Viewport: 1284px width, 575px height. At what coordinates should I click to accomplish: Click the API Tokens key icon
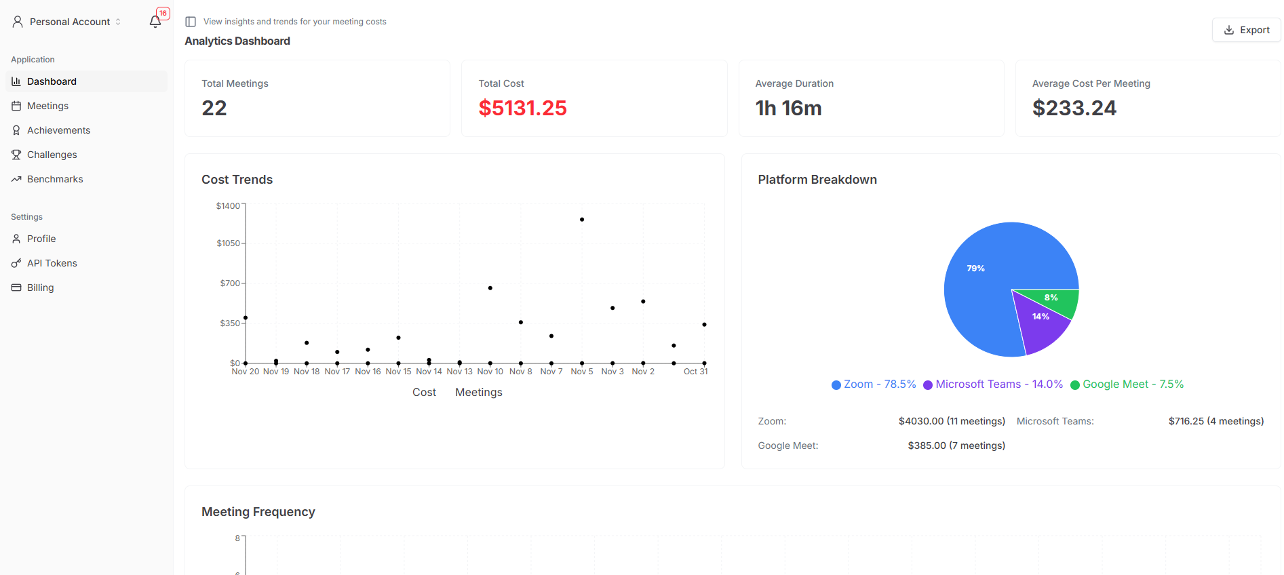[x=16, y=263]
